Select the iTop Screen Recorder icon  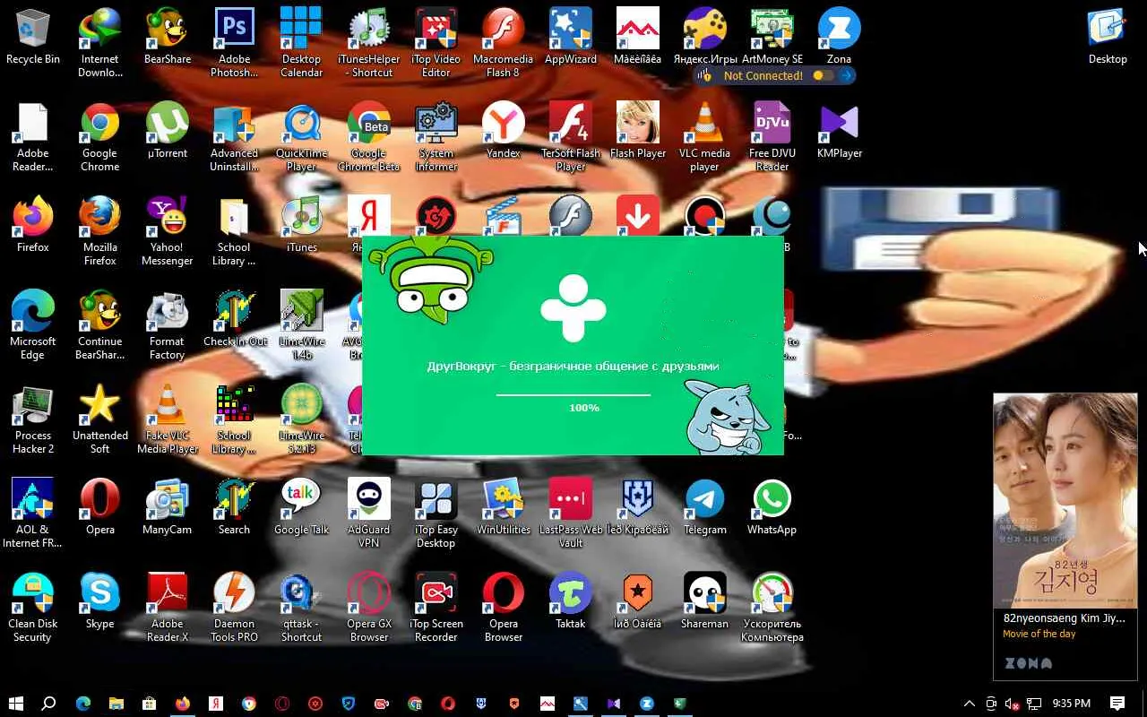[x=436, y=608]
